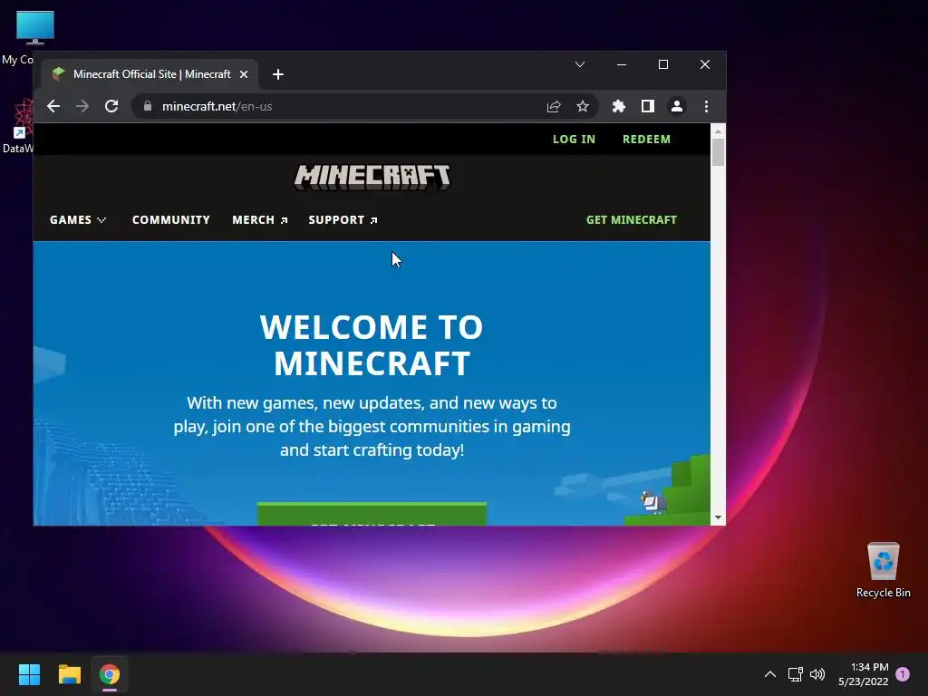Open the MERCH external link
928x696 pixels.
260,220
